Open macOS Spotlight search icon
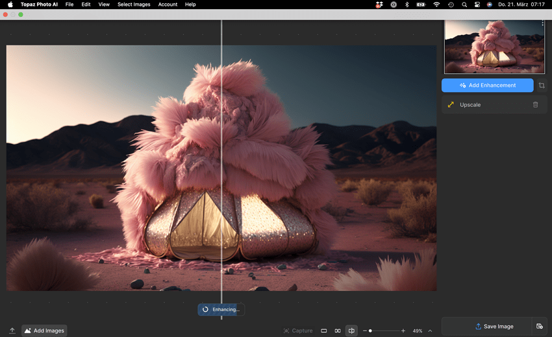 point(464,5)
